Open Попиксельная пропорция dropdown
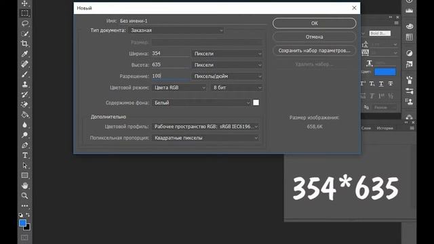Screen dimensions: 434x244 point(205,138)
